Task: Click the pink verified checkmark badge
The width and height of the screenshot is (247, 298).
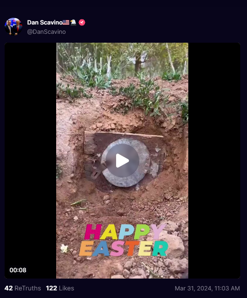Action: [82, 22]
